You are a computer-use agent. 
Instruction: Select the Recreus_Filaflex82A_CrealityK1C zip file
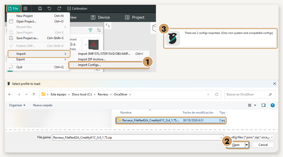click(171, 120)
